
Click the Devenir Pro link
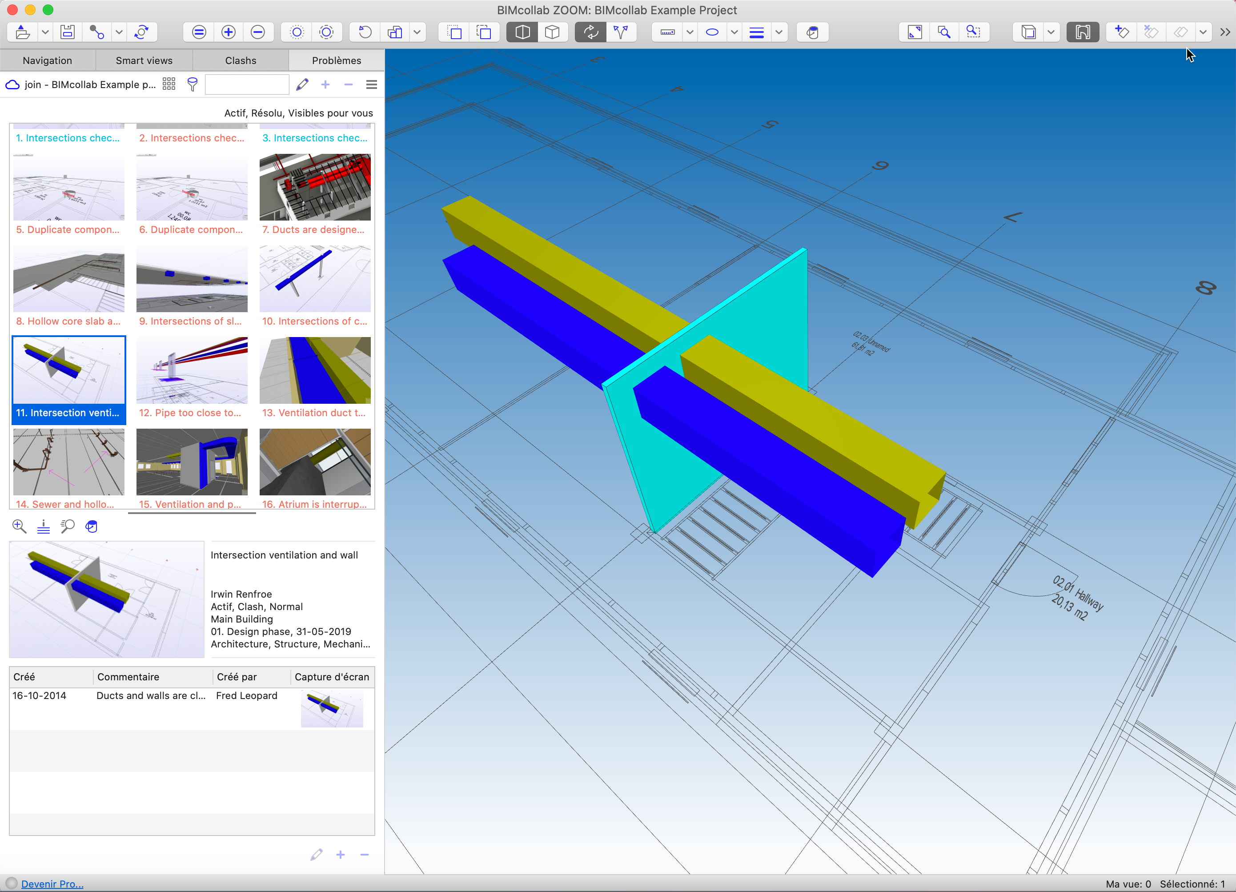click(52, 884)
